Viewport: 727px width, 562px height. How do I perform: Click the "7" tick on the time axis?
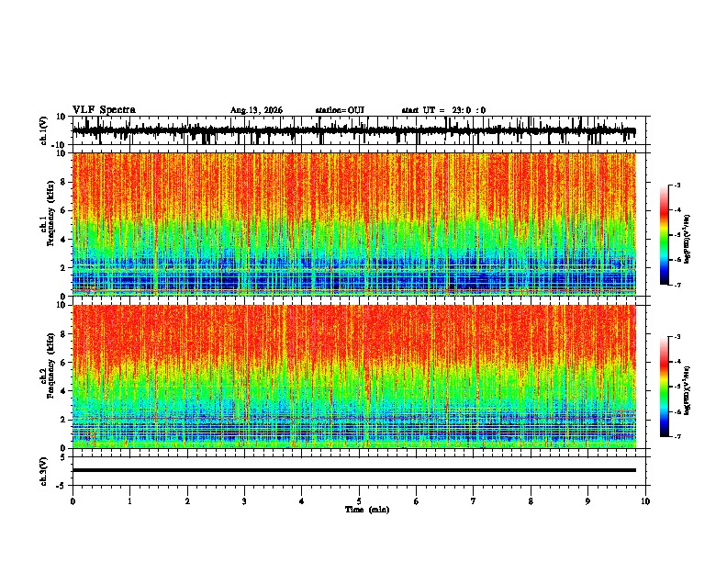(474, 501)
